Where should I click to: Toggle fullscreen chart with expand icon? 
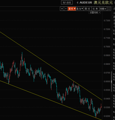click(x=109, y=9)
